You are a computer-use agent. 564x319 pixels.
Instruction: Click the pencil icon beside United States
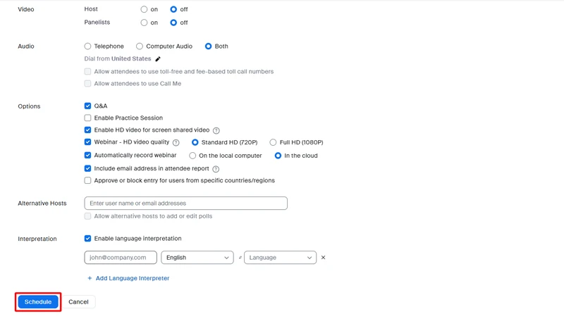click(x=158, y=59)
